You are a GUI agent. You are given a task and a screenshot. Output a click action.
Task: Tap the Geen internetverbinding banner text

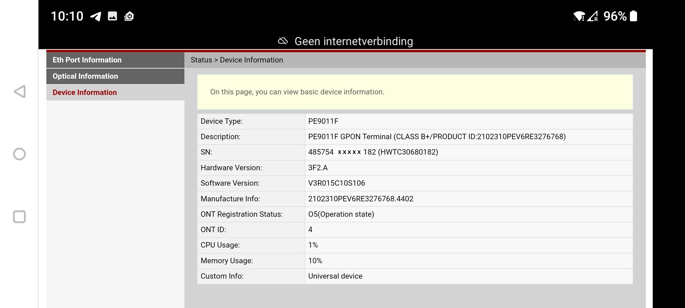tap(354, 41)
